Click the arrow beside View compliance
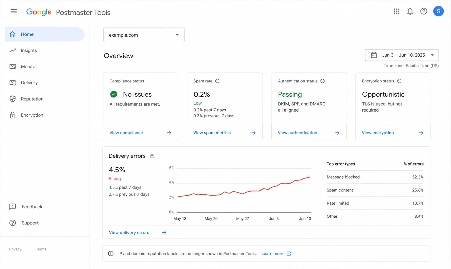 [x=169, y=133]
